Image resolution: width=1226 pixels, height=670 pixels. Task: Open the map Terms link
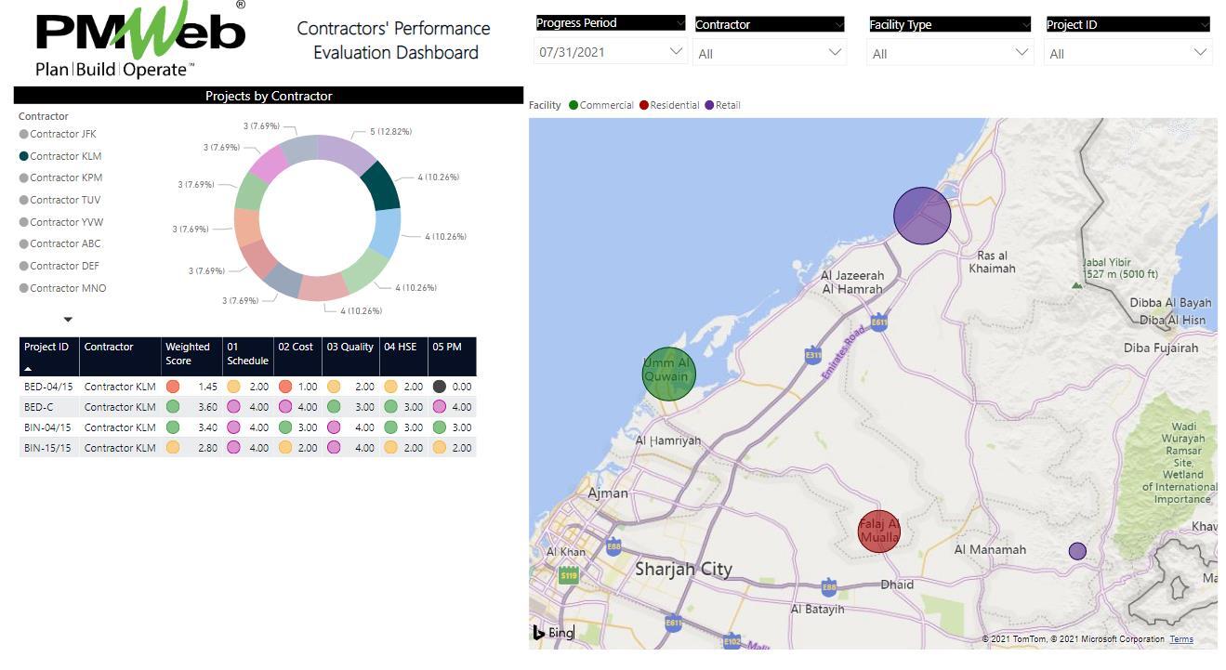tap(1180, 639)
